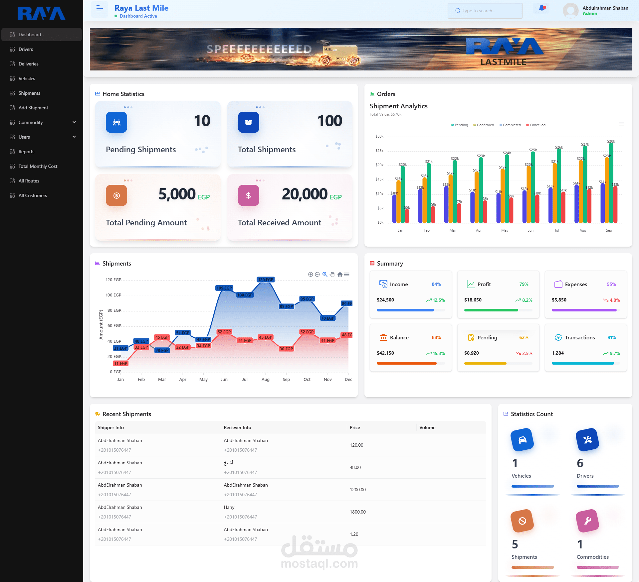The width and height of the screenshot is (639, 582).
Task: Toggle the sidebar hamburger menu button
Action: tap(99, 9)
